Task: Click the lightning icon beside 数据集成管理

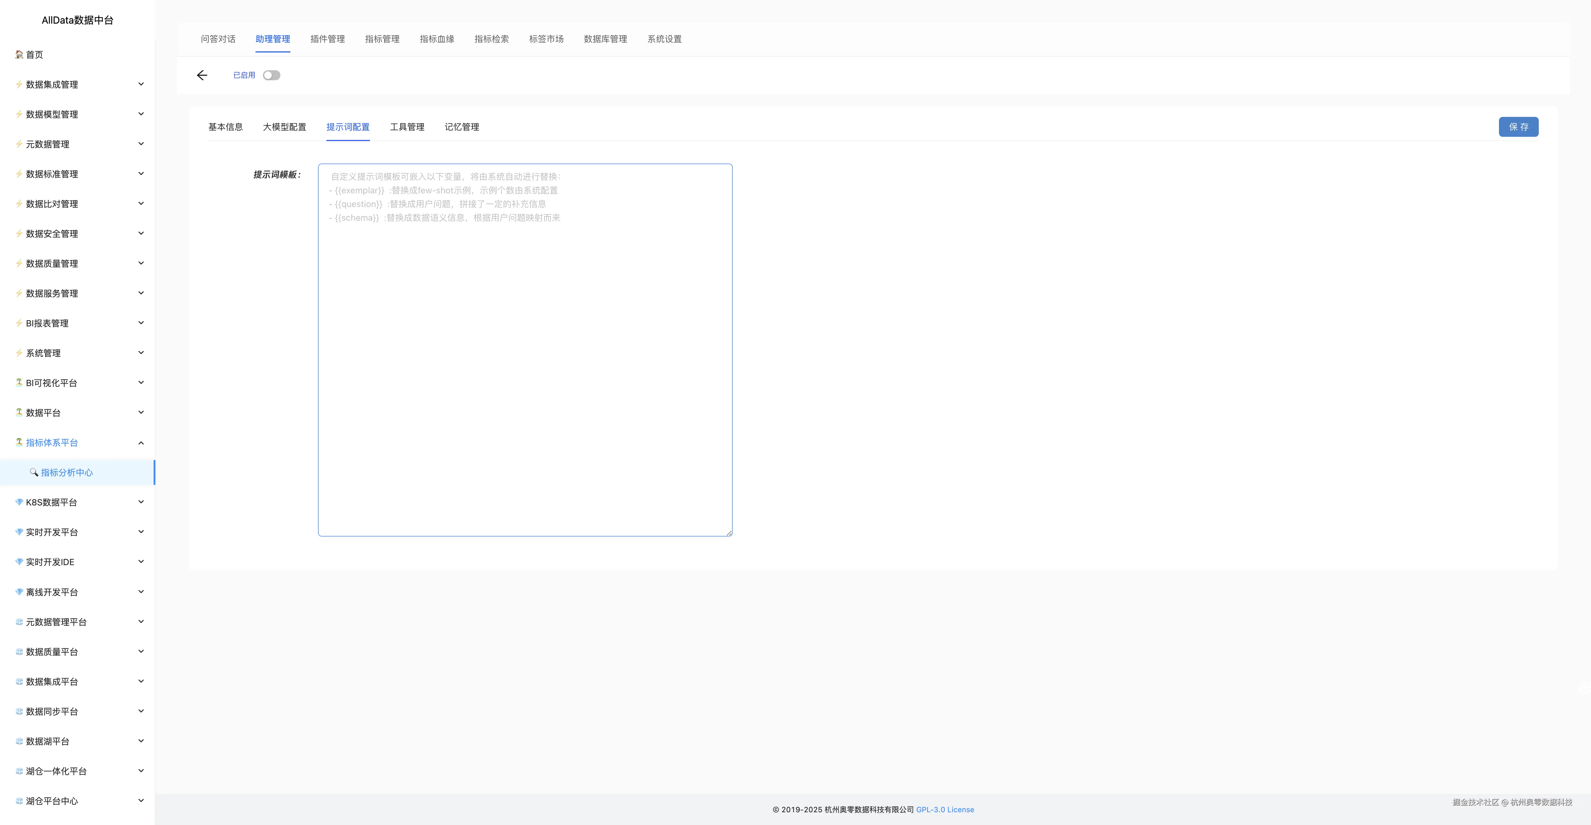Action: [19, 85]
